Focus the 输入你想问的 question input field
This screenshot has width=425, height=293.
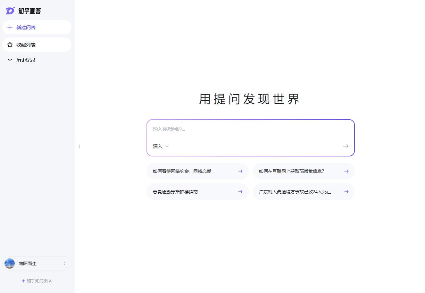tap(250, 129)
